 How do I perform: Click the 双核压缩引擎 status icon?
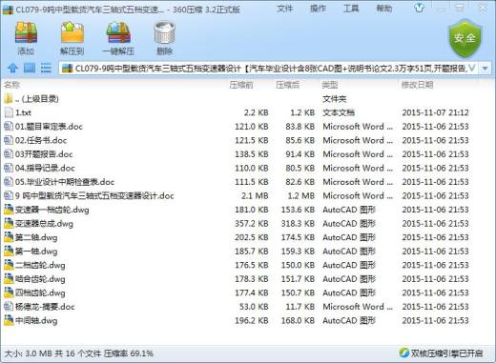click(x=403, y=353)
